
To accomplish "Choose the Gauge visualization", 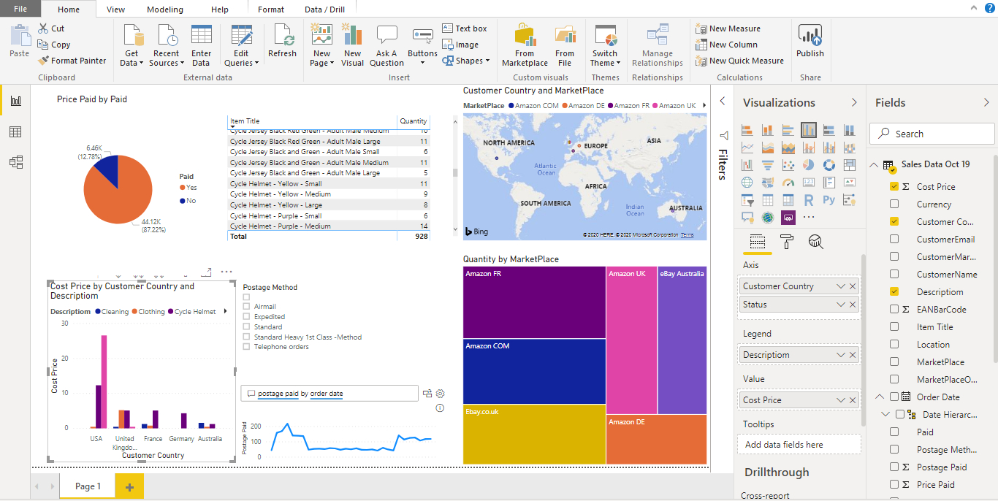I will point(788,182).
